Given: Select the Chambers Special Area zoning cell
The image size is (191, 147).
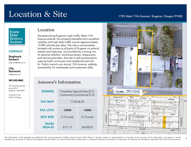Looking at the screenshot, I should (x=77, y=93).
